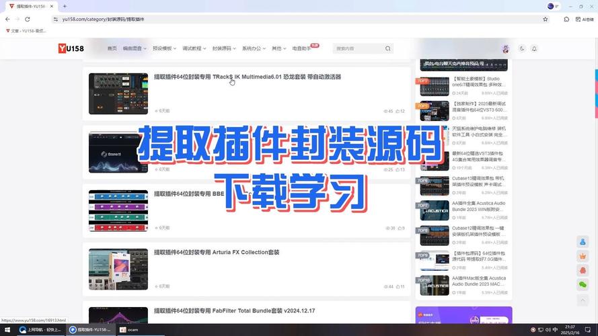Click the search magnifier icon
The image size is (598, 336).
(x=388, y=48)
